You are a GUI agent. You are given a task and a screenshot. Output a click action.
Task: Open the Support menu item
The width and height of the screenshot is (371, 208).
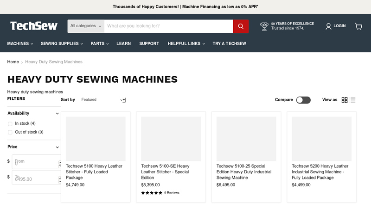149,43
